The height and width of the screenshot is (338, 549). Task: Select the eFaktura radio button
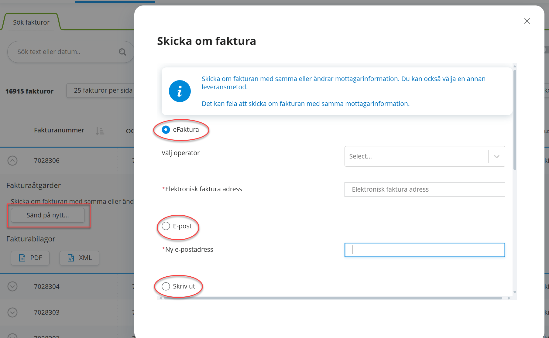pos(166,130)
